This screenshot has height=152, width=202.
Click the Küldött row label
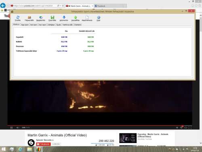point(19,42)
